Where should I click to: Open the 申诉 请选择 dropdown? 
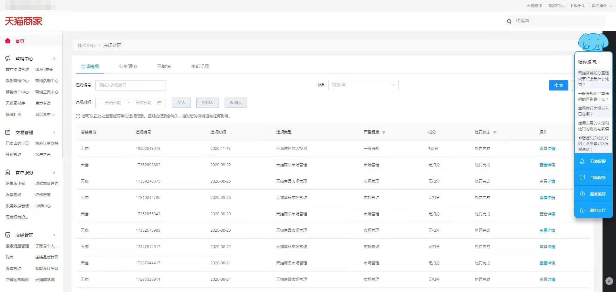[363, 85]
